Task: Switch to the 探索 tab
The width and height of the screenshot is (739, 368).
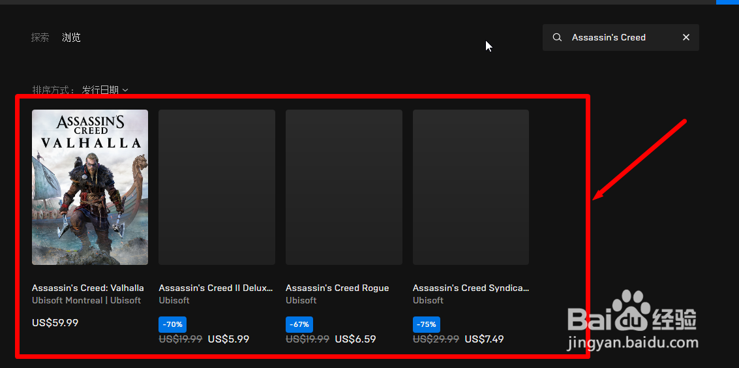Action: pos(40,38)
